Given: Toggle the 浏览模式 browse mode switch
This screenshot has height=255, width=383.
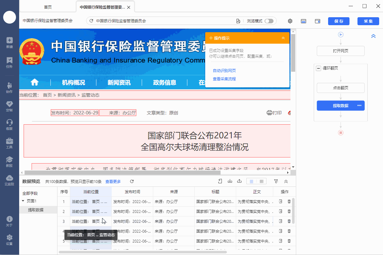Looking at the screenshot, I should [x=269, y=21].
